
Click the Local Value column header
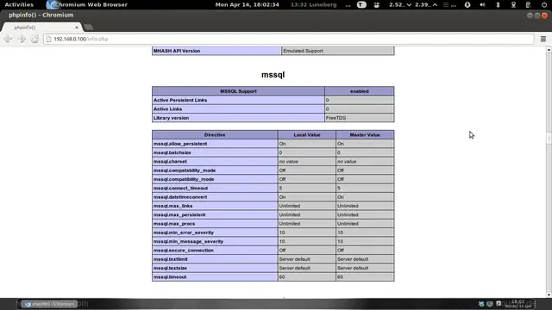coord(307,135)
